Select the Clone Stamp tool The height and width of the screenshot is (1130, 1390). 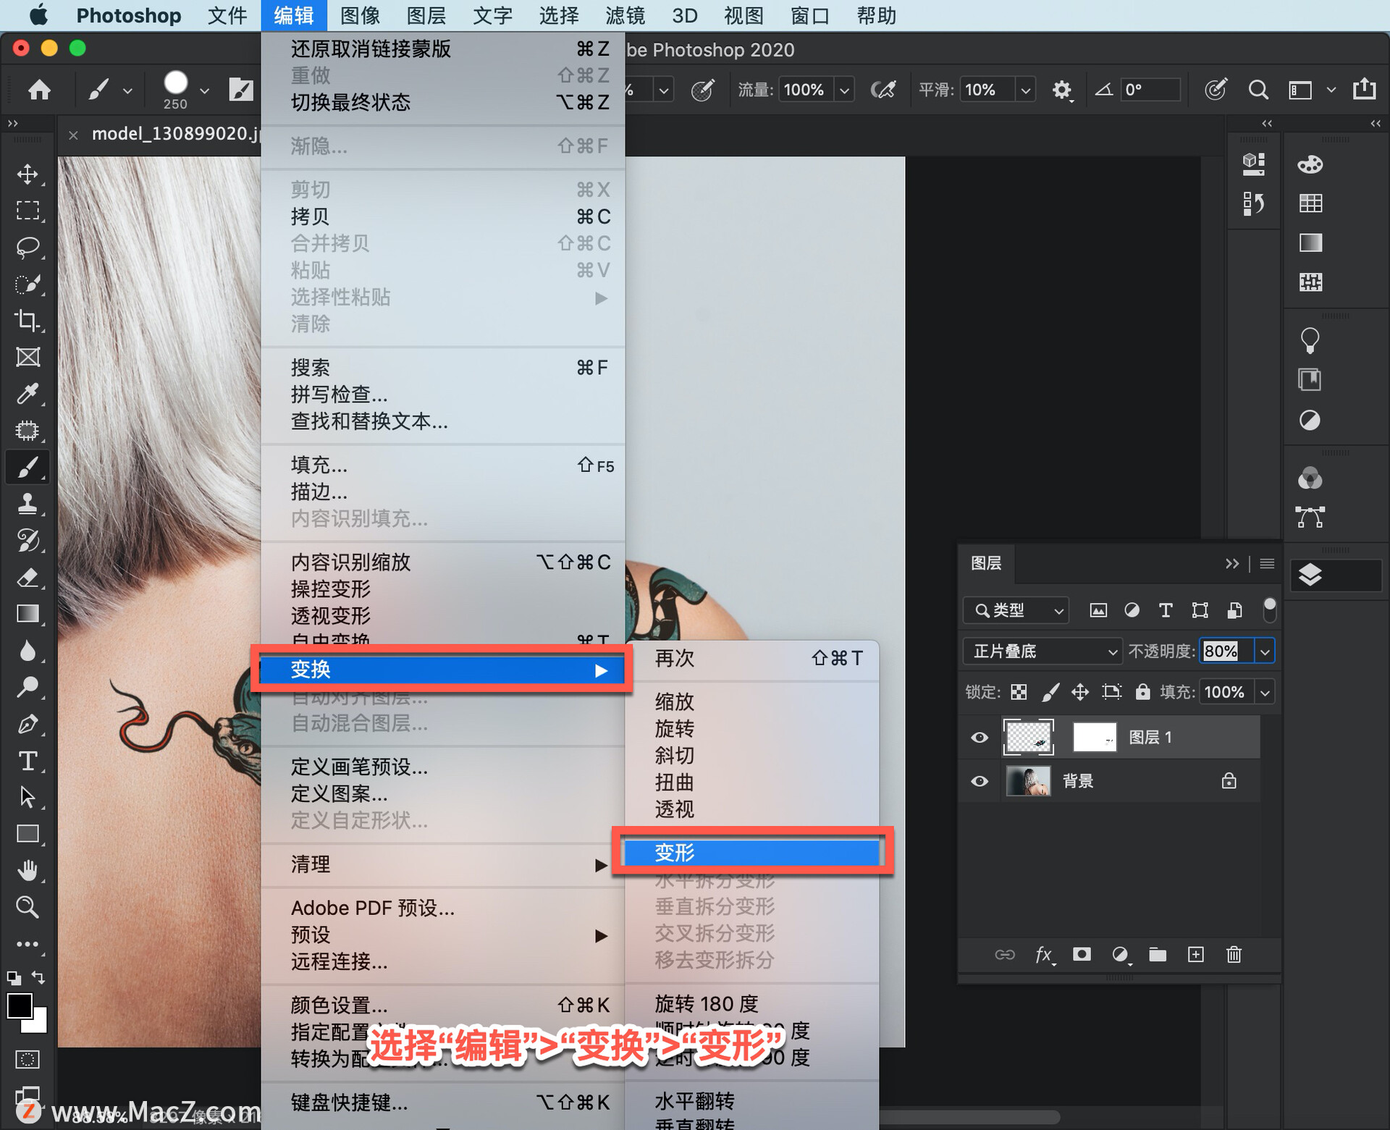coord(28,503)
